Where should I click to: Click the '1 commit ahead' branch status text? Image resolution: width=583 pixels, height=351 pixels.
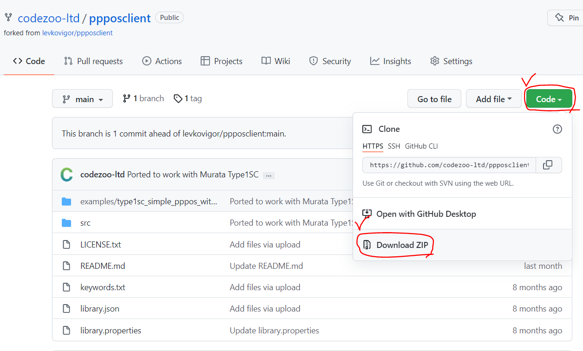(x=174, y=133)
